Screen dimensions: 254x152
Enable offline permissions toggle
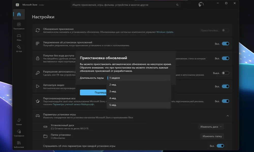[x=225, y=73]
